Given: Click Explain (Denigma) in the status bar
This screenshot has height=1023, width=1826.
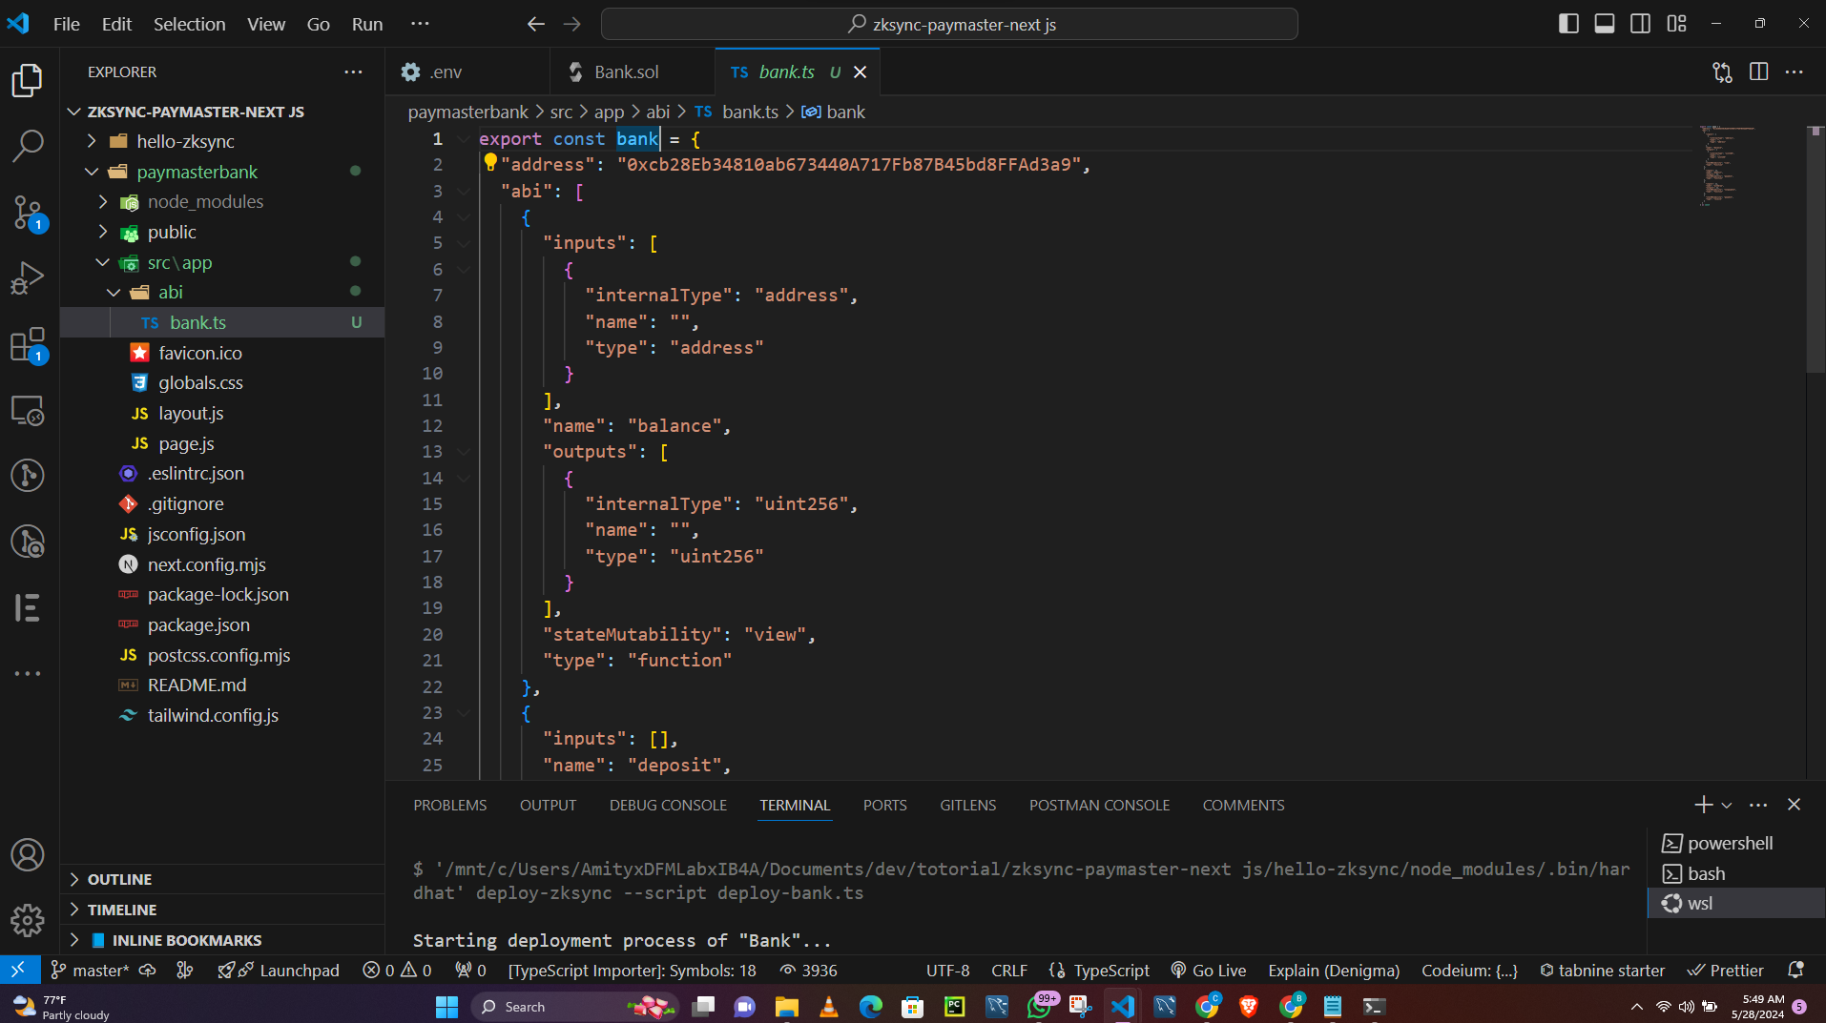Looking at the screenshot, I should (1333, 970).
